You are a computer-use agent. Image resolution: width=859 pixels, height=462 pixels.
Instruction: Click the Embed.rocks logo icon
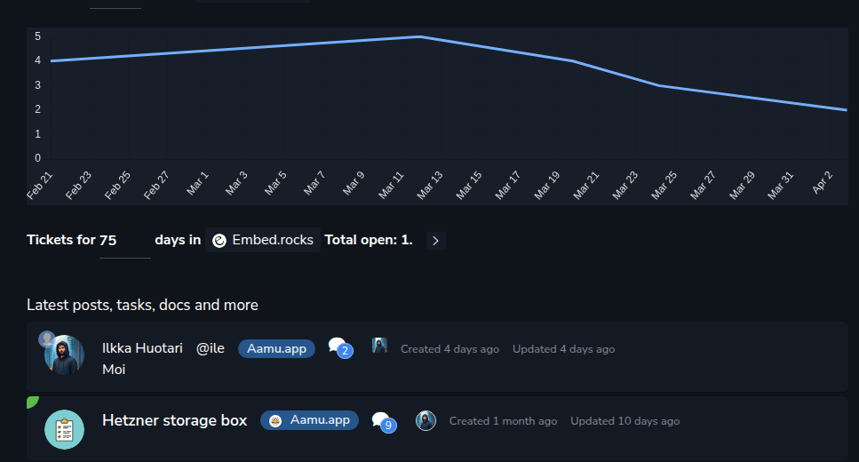[x=219, y=241]
